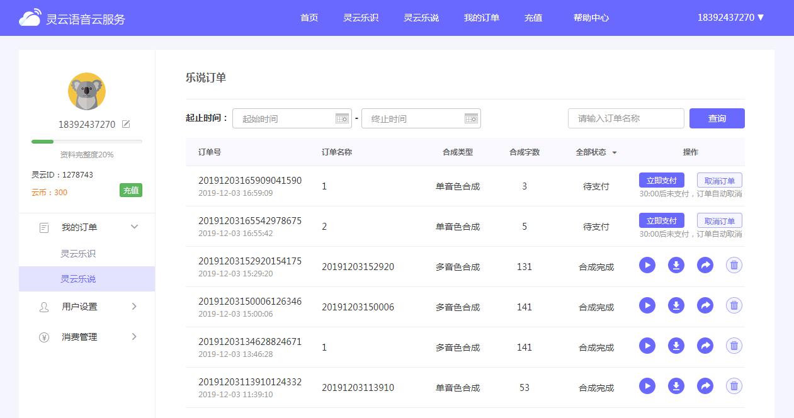Open 灵云乐识 in the top navigation
This screenshot has height=418, width=794.
[x=361, y=18]
